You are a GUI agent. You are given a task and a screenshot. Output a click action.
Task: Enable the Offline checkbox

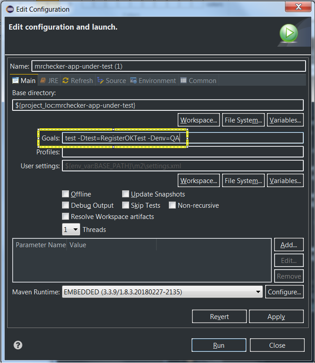(66, 194)
